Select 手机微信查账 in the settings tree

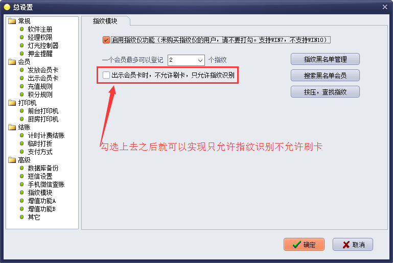[46, 184]
